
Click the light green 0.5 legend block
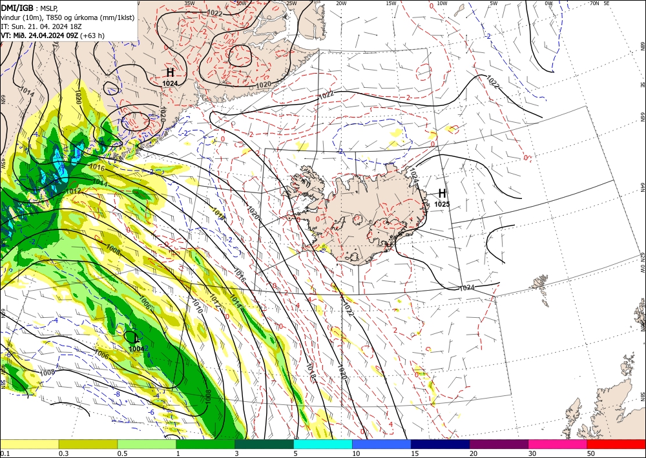(147, 444)
